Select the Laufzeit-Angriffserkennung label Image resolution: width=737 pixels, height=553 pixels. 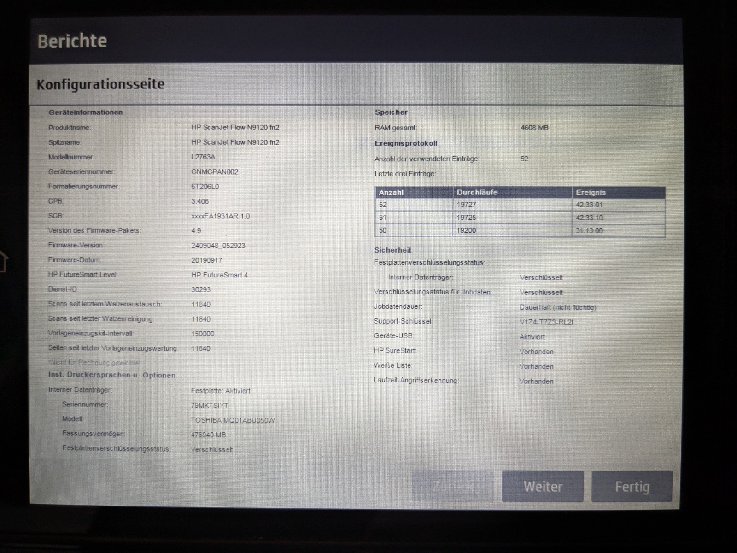click(x=416, y=381)
